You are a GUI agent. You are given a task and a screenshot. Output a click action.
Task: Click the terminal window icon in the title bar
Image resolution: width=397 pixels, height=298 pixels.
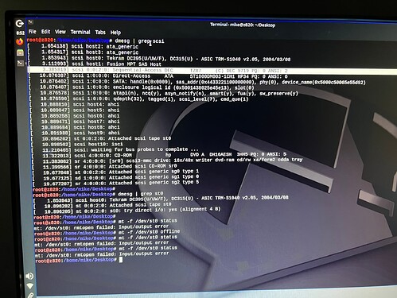[x=31, y=22]
